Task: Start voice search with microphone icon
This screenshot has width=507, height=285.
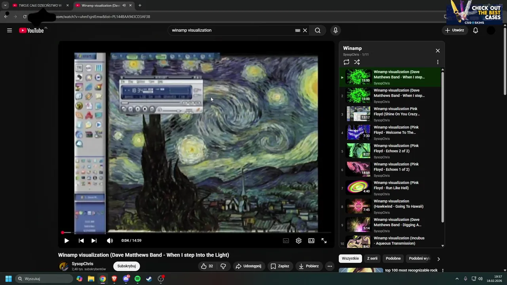Action: [335, 30]
